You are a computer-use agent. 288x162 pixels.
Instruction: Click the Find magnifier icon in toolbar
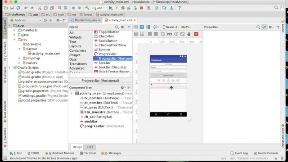coord(59,8)
